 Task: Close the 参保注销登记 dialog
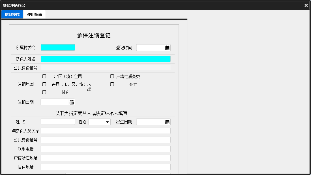click(x=306, y=5)
